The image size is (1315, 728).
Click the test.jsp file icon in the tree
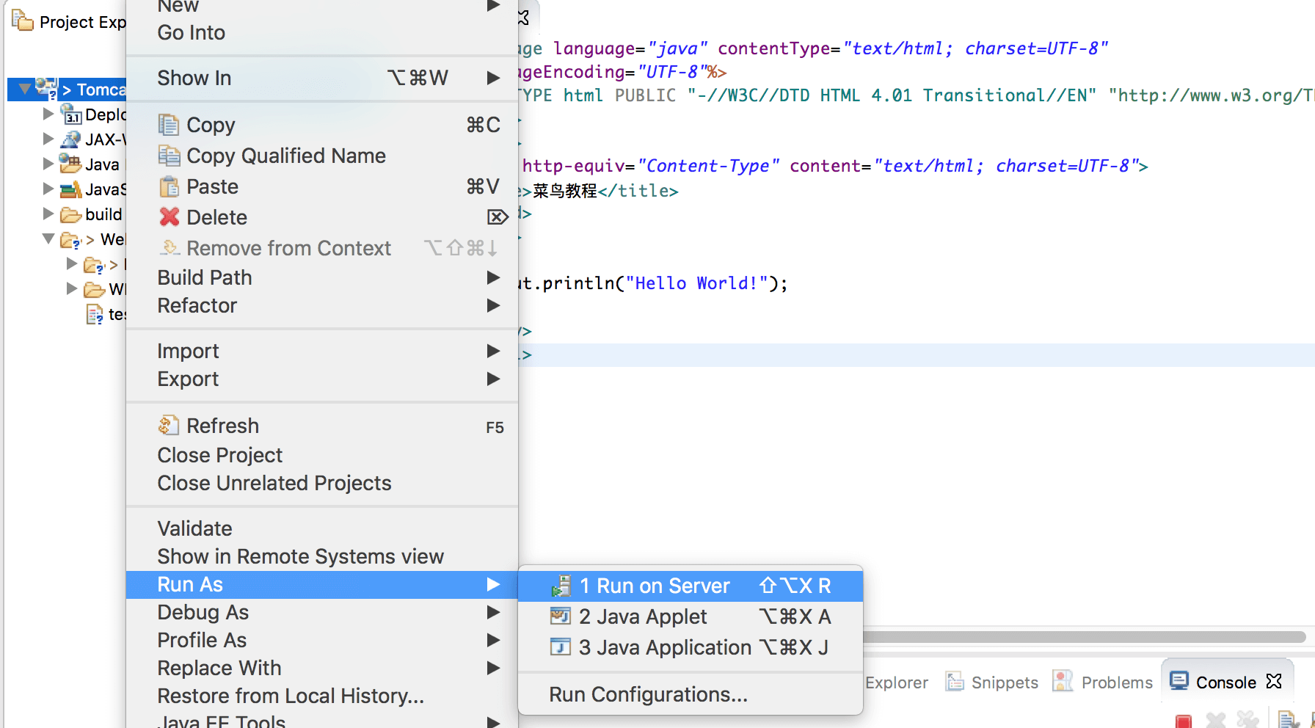point(96,314)
